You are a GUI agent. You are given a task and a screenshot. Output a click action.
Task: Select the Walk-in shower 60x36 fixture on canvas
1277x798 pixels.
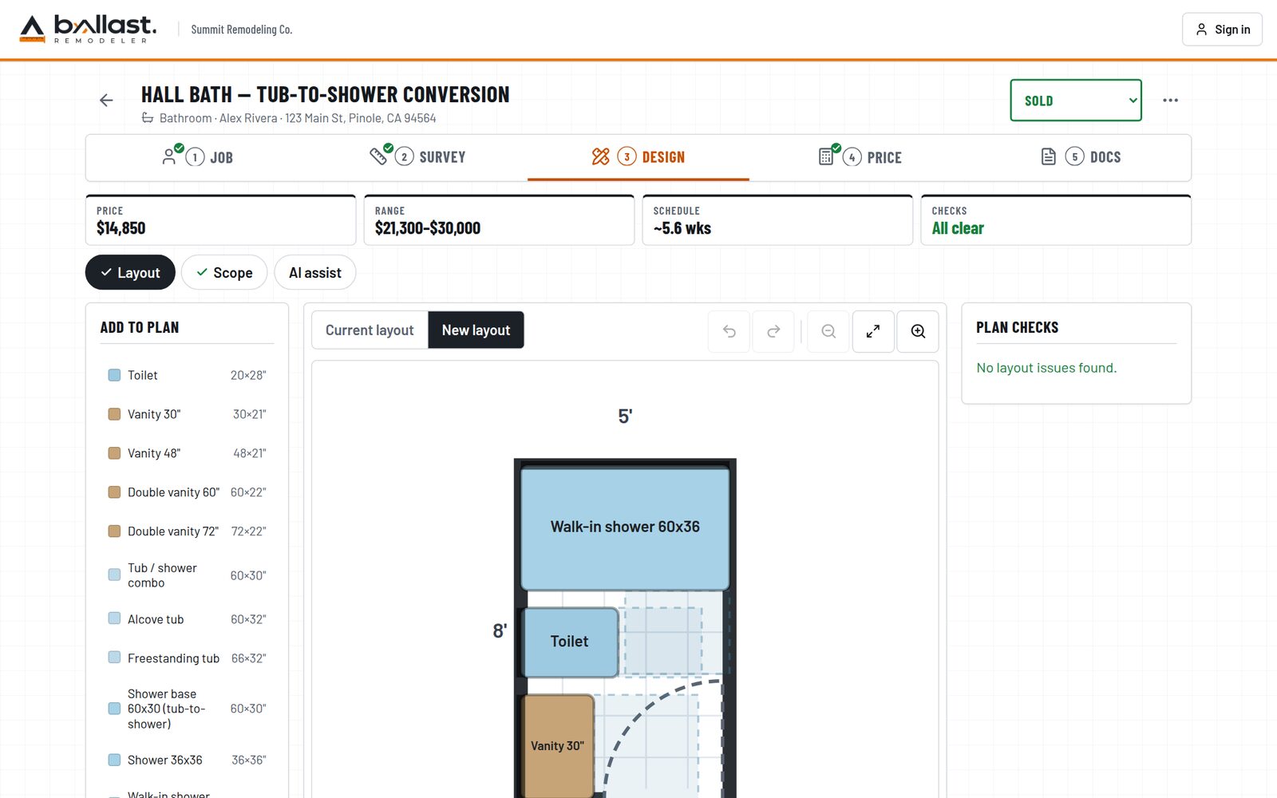click(x=625, y=527)
